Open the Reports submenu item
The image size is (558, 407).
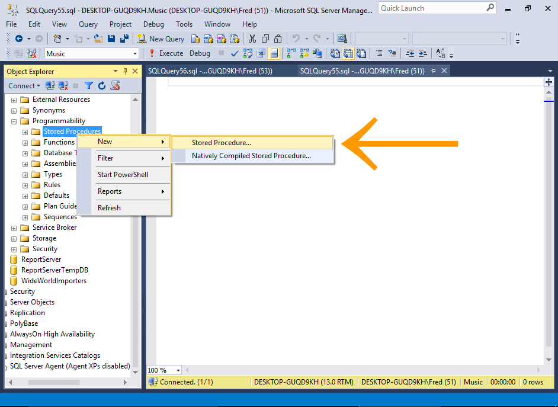pyautogui.click(x=124, y=191)
